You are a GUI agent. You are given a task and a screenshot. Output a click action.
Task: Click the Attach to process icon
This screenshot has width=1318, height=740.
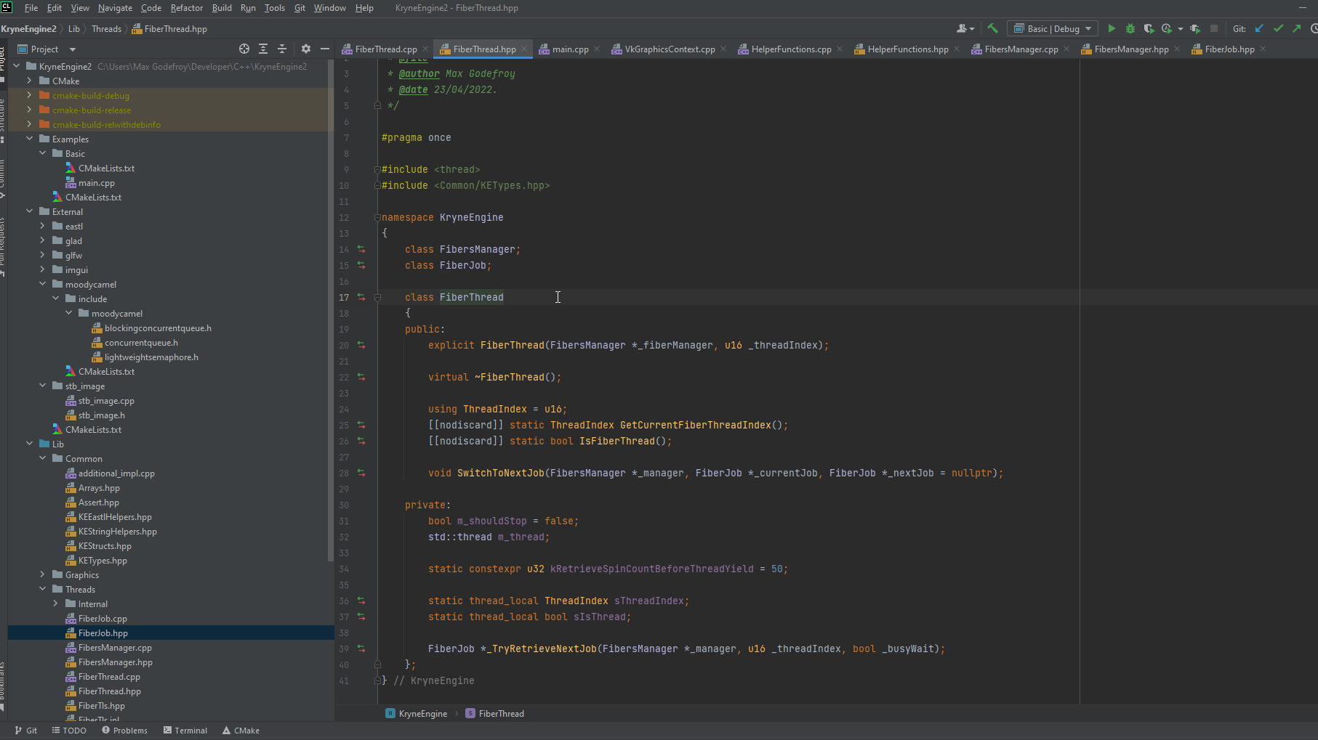point(1195,28)
